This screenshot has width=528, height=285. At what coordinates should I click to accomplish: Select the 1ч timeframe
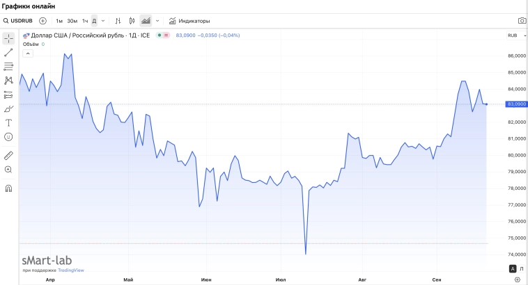tap(85, 21)
